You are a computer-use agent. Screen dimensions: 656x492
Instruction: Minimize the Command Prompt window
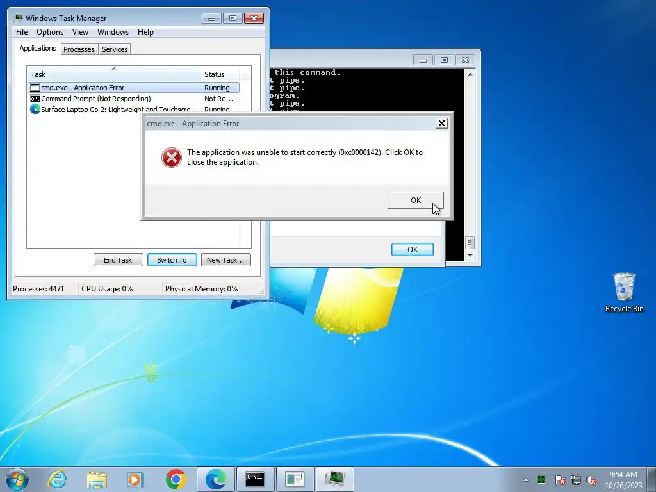(423, 60)
